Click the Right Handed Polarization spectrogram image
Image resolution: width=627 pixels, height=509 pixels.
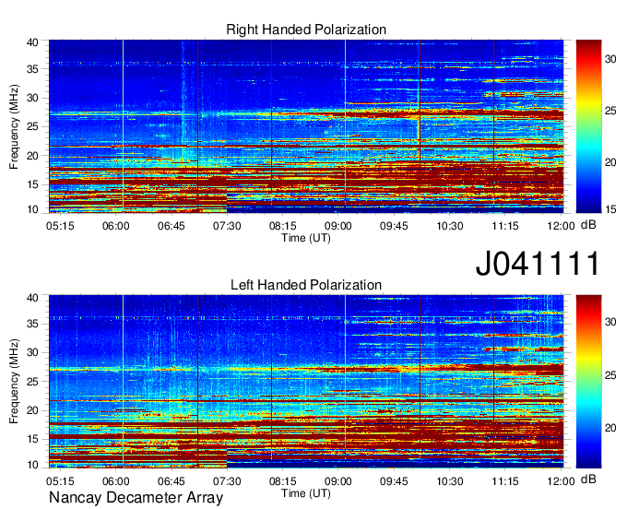click(306, 126)
